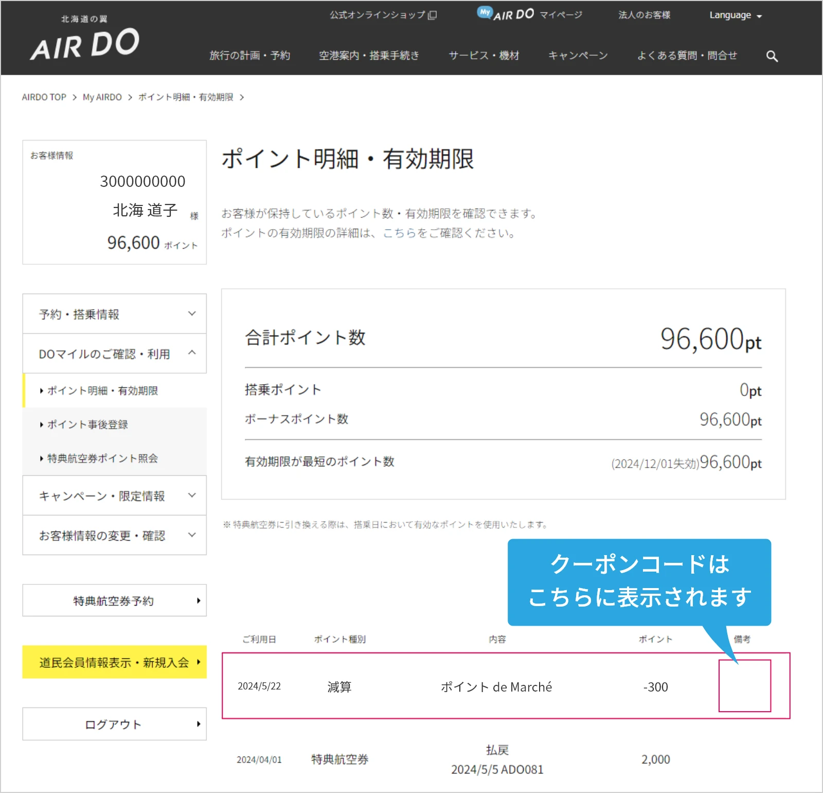Click ポイント de Marché content cell
This screenshot has width=823, height=793.
click(496, 687)
